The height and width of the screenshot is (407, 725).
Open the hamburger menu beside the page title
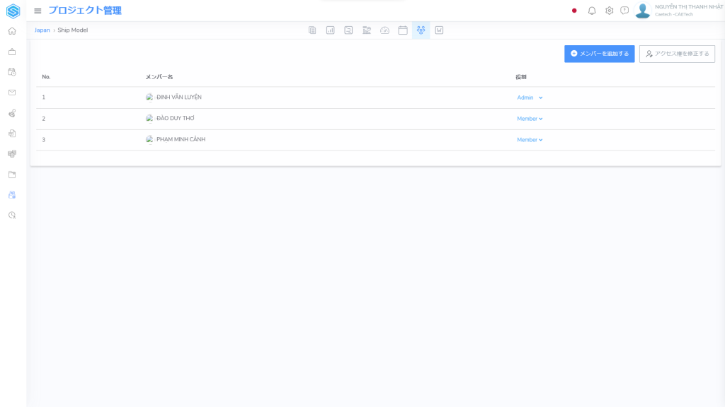coord(38,11)
